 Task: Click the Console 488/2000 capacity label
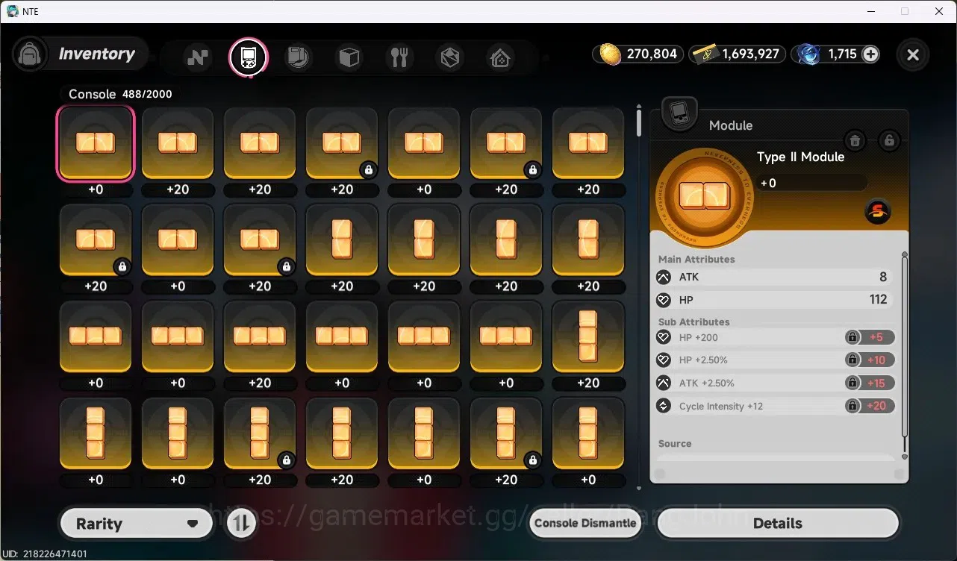pos(120,94)
